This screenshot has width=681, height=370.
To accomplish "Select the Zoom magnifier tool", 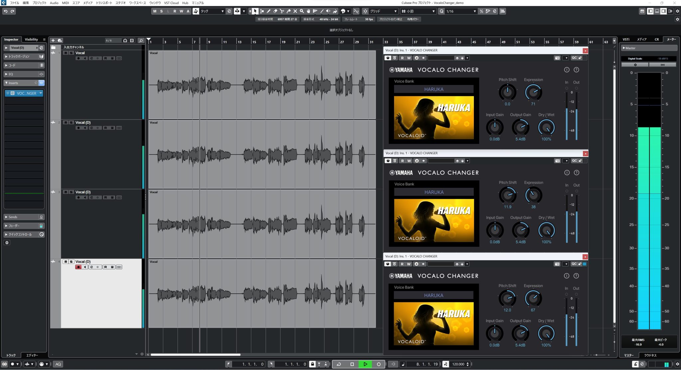I will coord(302,11).
